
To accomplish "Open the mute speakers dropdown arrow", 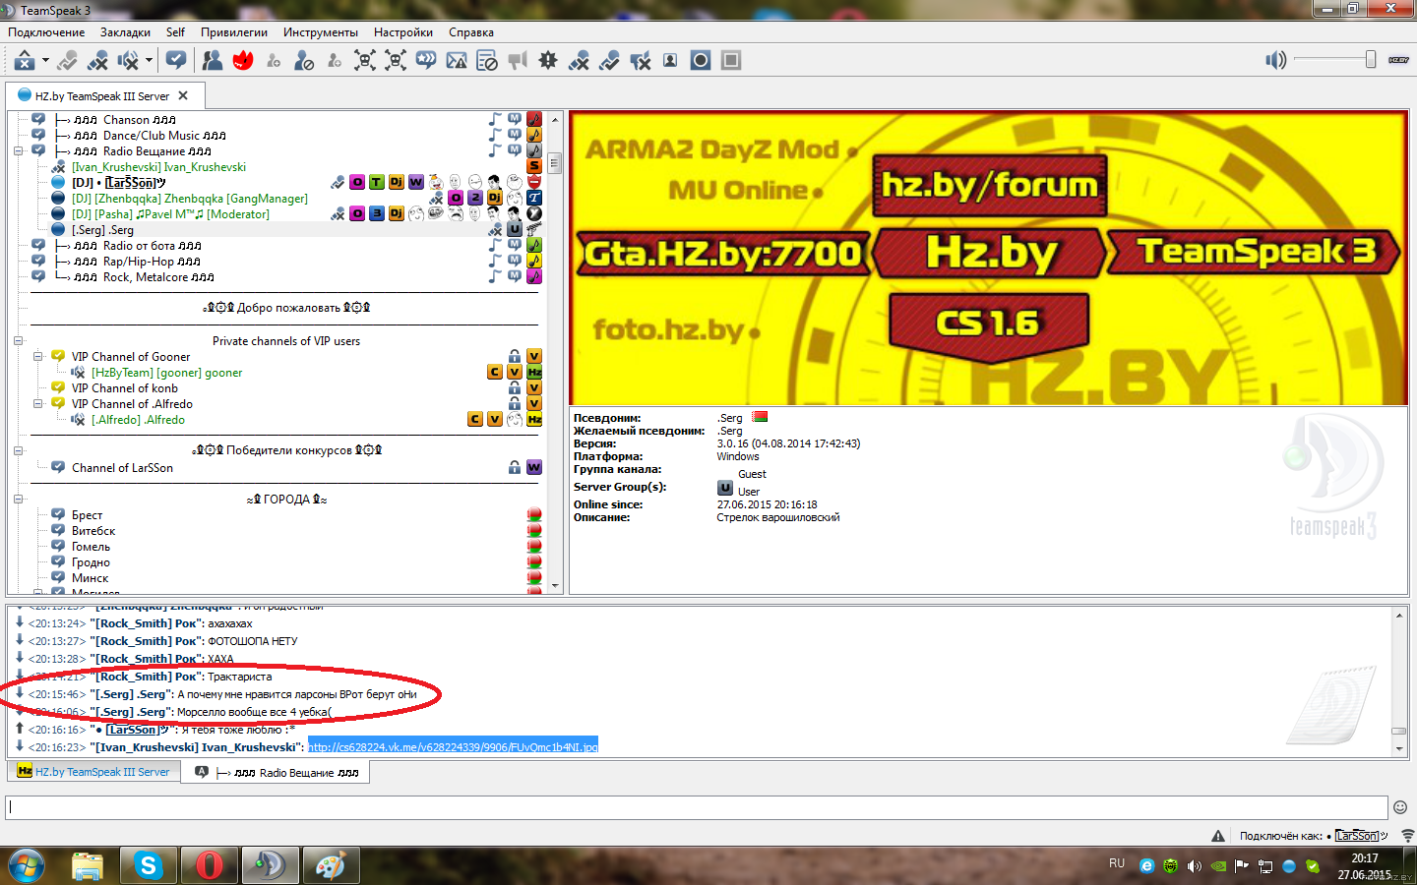I will [149, 60].
